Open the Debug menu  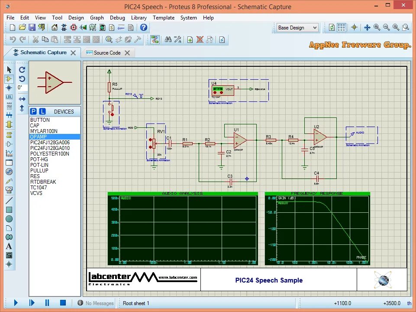117,18
